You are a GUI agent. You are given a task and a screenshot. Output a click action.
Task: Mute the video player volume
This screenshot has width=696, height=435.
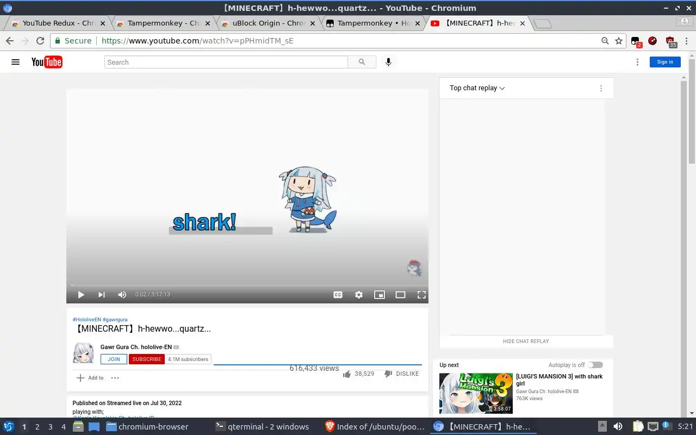[x=122, y=295]
